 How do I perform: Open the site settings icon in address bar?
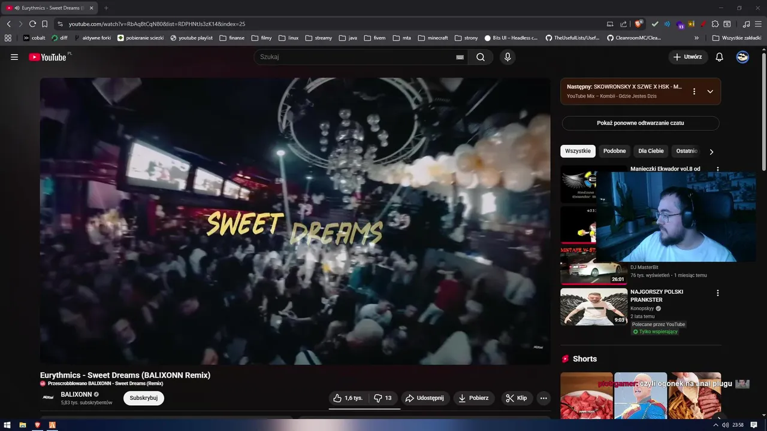(x=59, y=24)
